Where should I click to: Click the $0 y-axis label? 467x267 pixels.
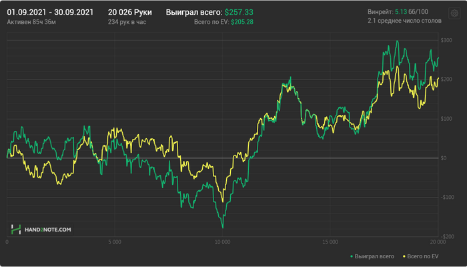(x=444, y=158)
